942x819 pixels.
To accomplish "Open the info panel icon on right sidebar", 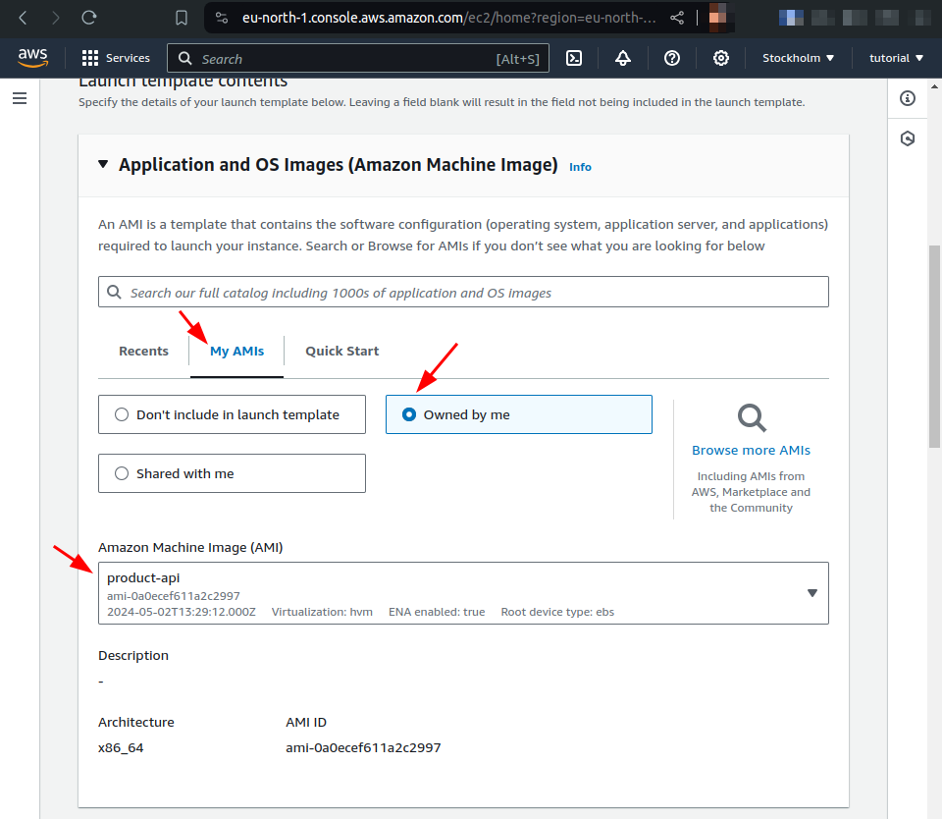I will click(907, 98).
